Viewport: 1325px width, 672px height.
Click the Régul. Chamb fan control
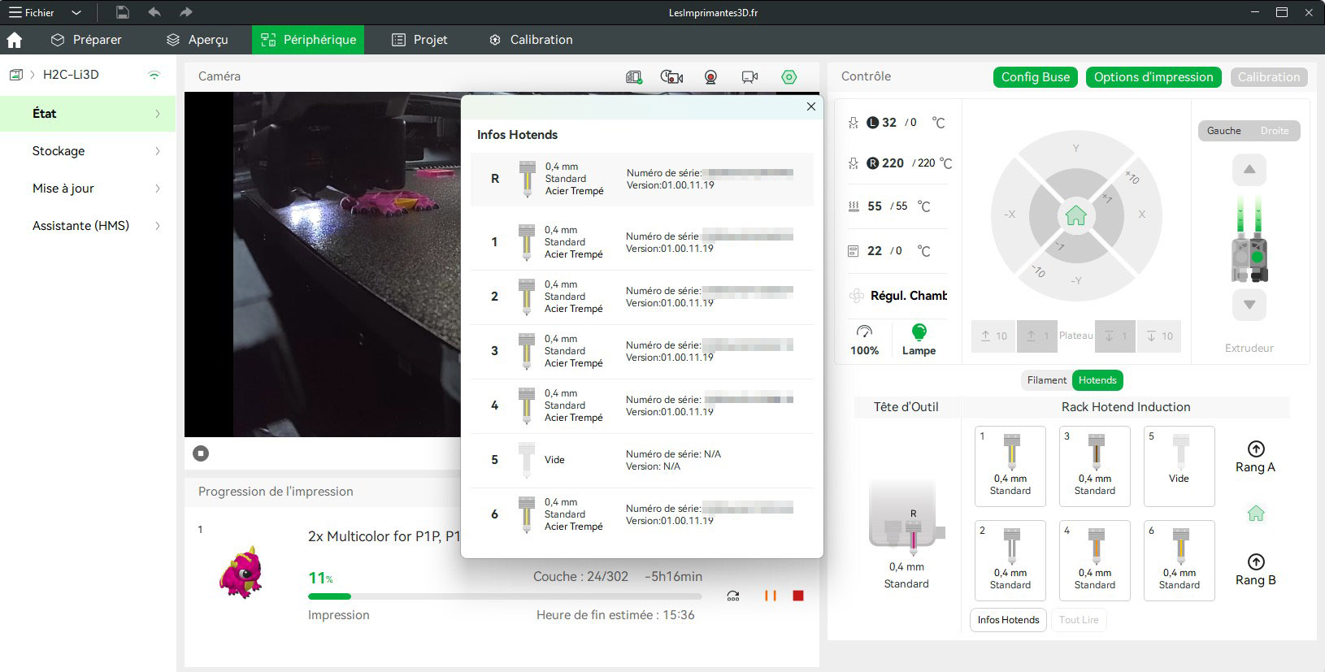[898, 296]
